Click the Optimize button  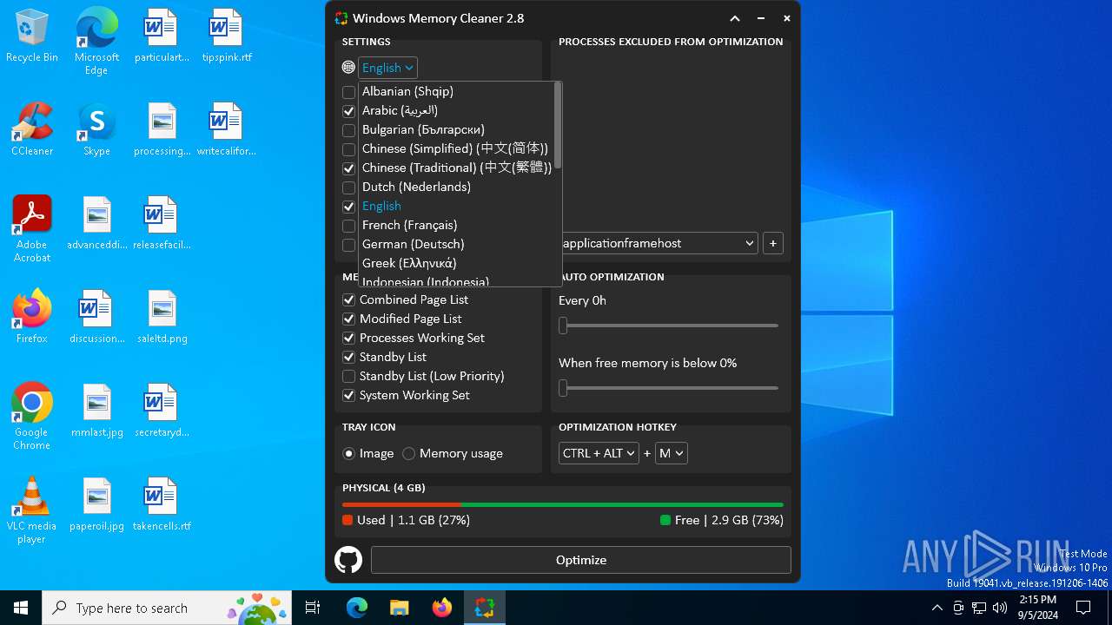580,560
